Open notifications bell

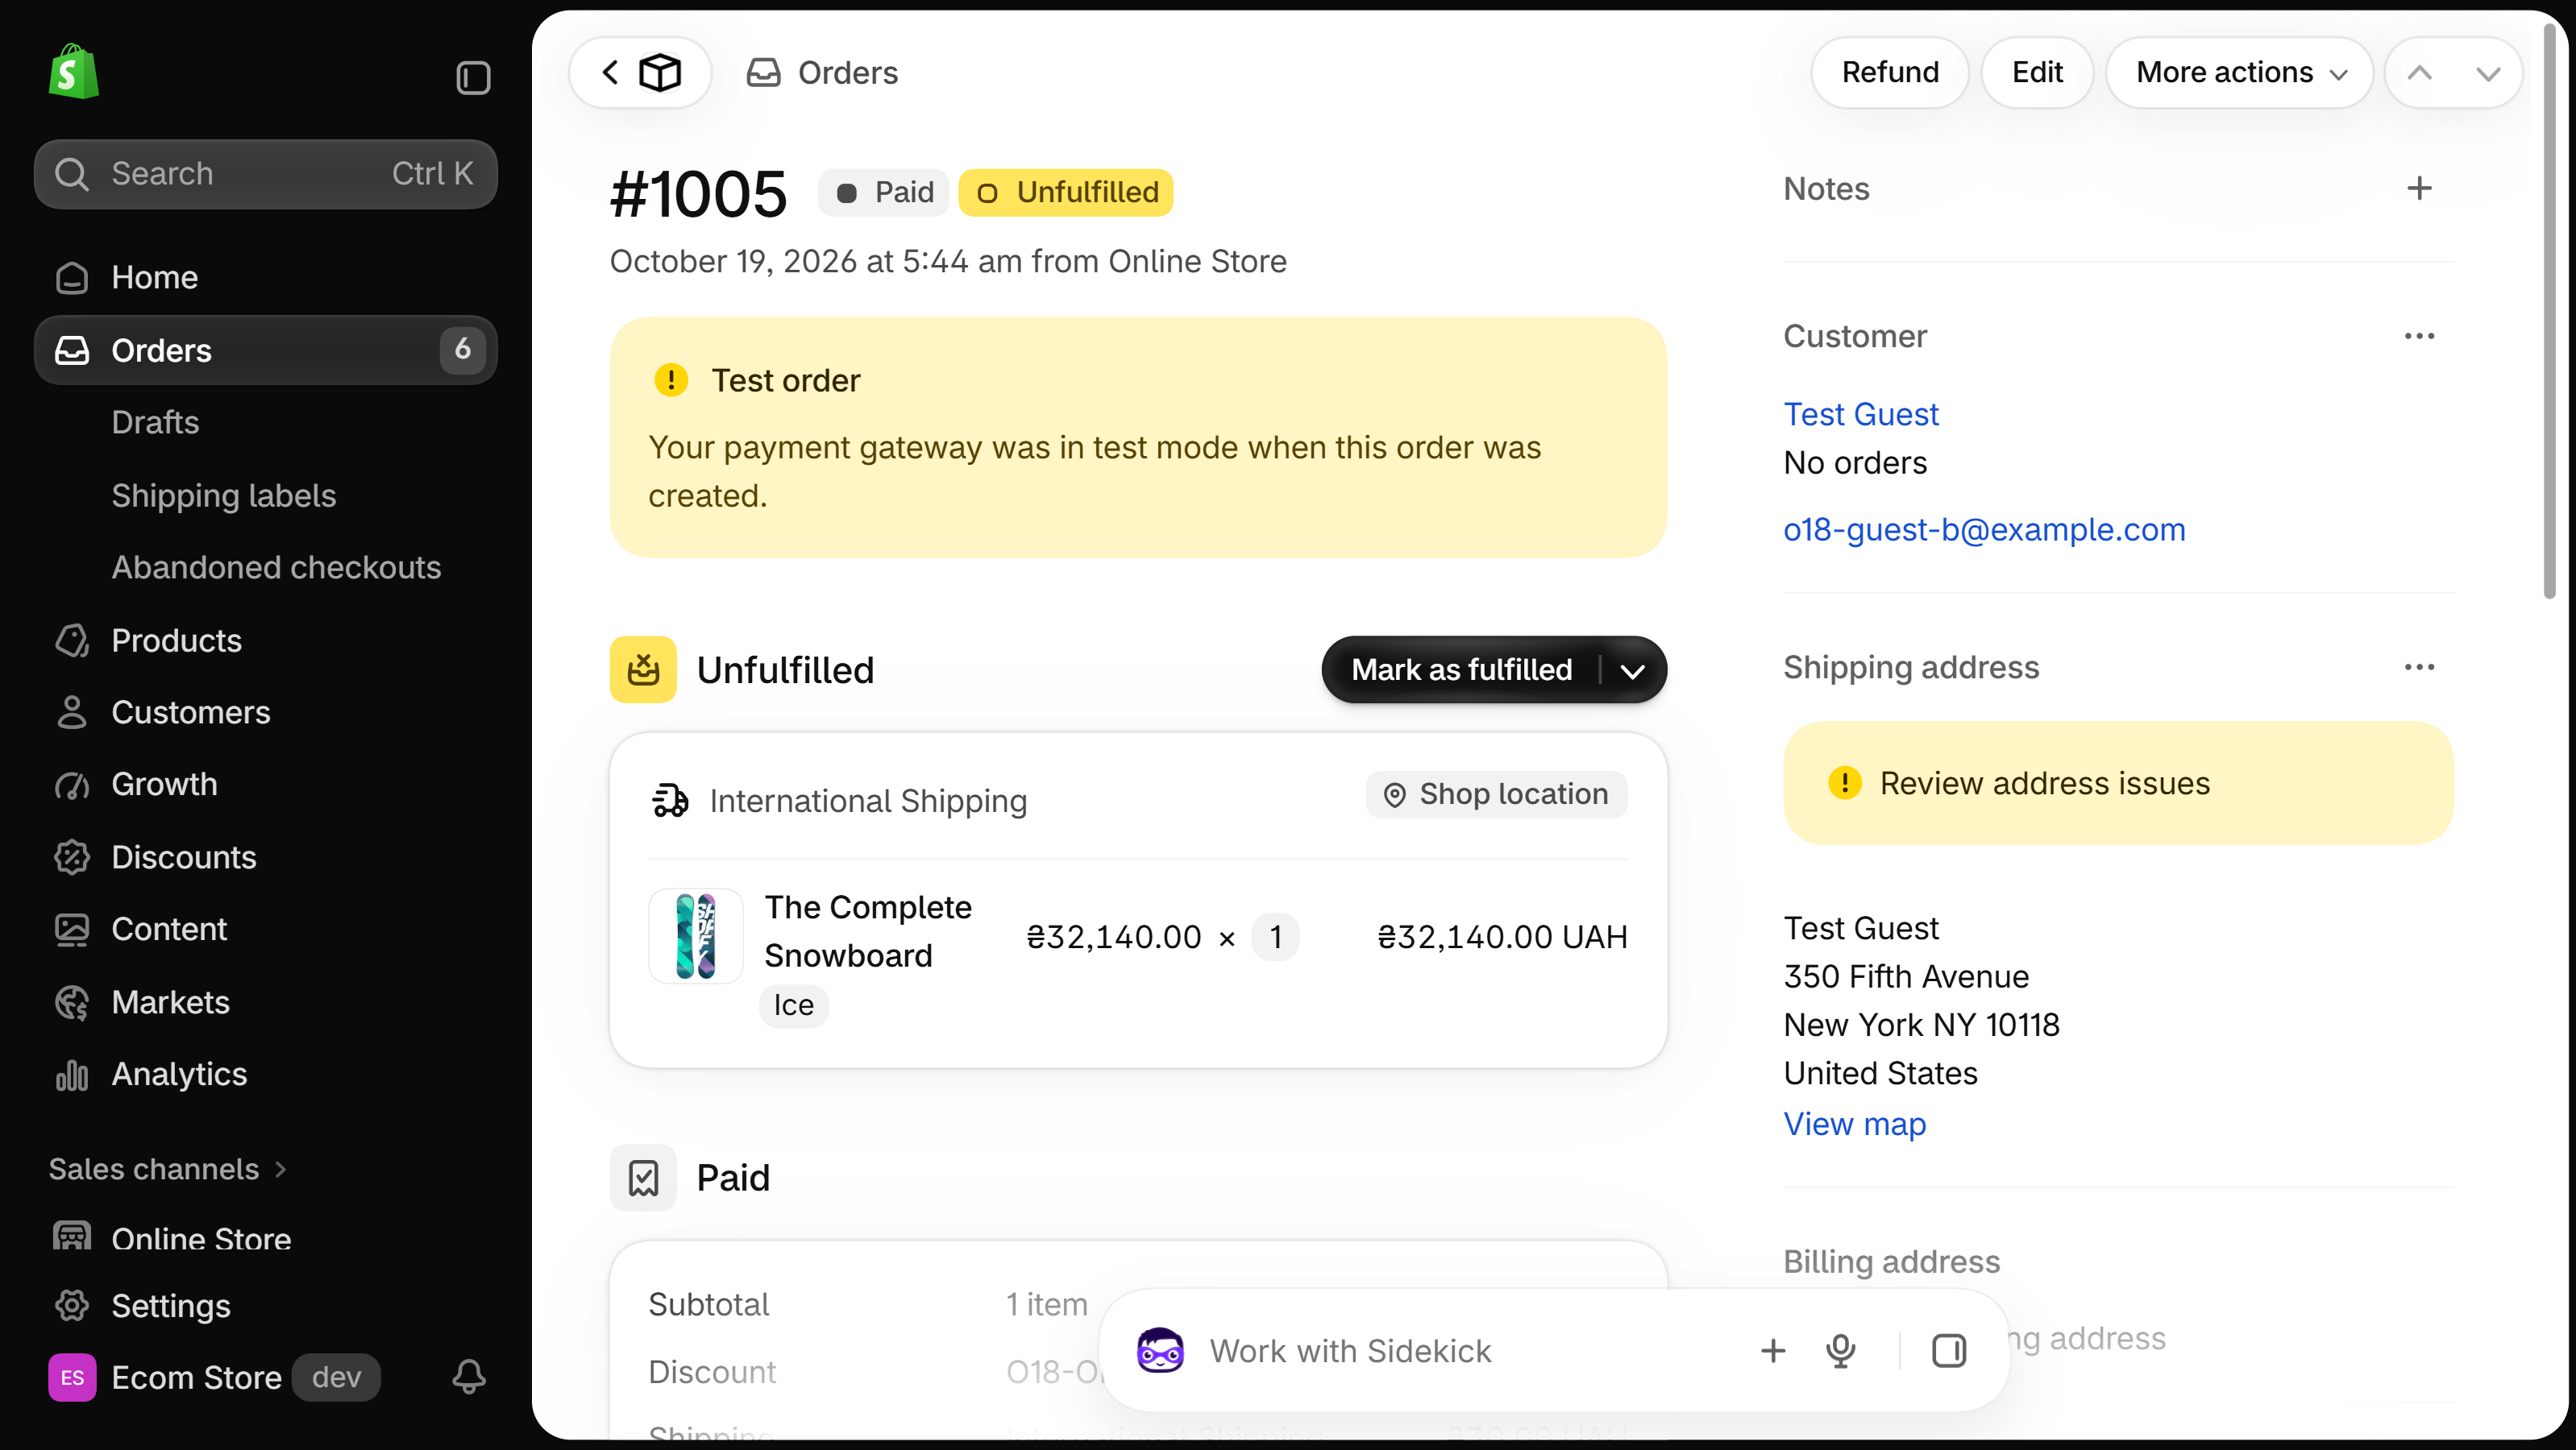(469, 1377)
